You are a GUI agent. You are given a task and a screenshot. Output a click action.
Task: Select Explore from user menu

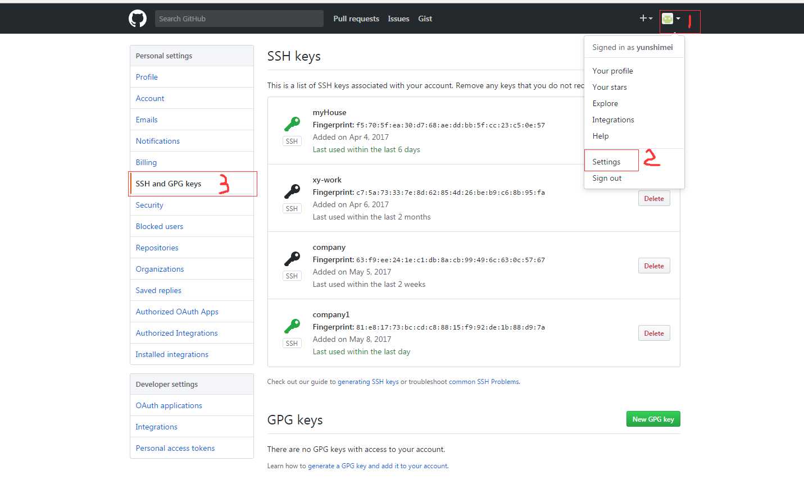(605, 103)
